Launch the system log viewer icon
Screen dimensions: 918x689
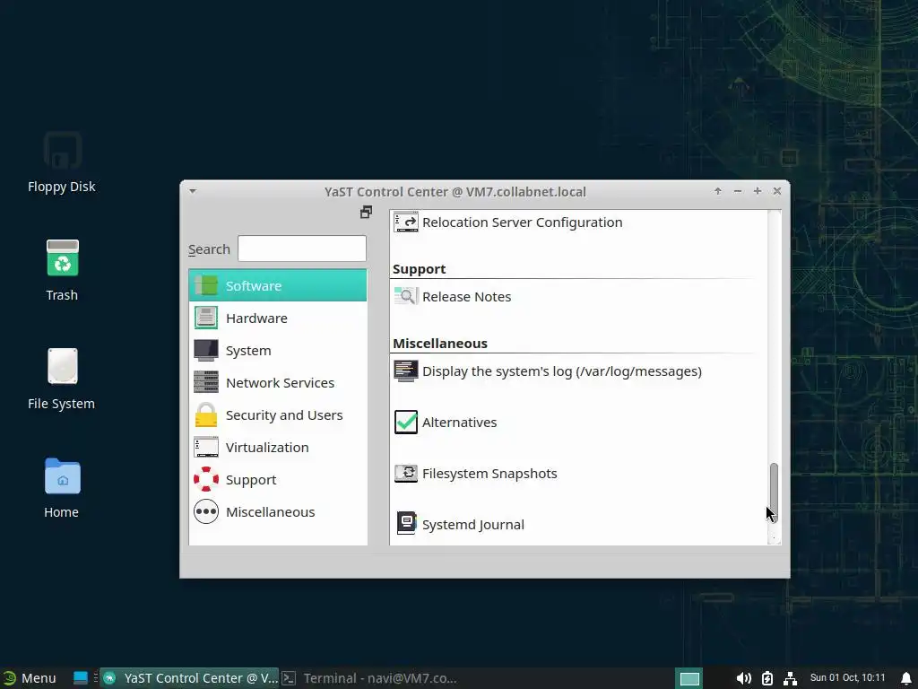tap(406, 371)
